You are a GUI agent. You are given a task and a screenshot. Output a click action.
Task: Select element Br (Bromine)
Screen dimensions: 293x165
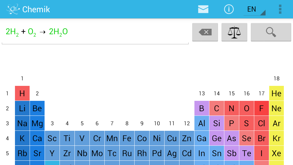262,138
